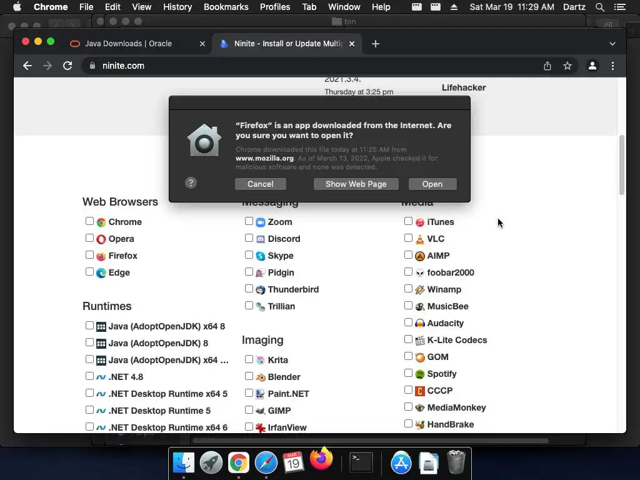Screen dimensions: 640x480
Task: Open Terminal from the Dock
Action: pos(361,463)
